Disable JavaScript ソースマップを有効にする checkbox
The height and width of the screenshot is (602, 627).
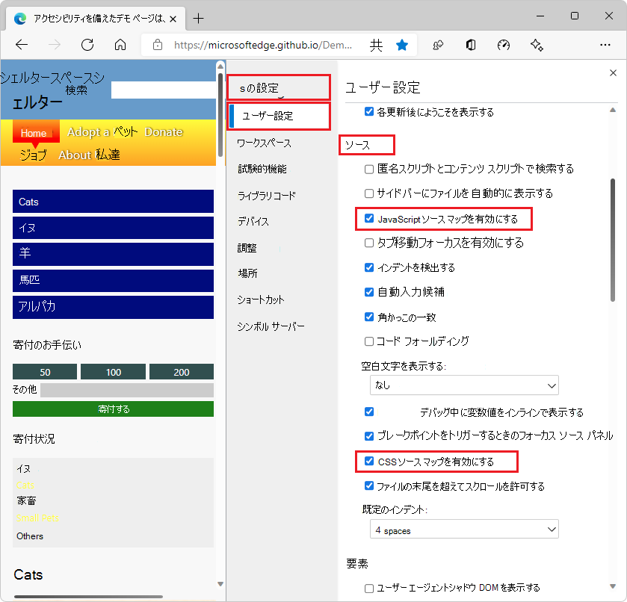coord(369,219)
